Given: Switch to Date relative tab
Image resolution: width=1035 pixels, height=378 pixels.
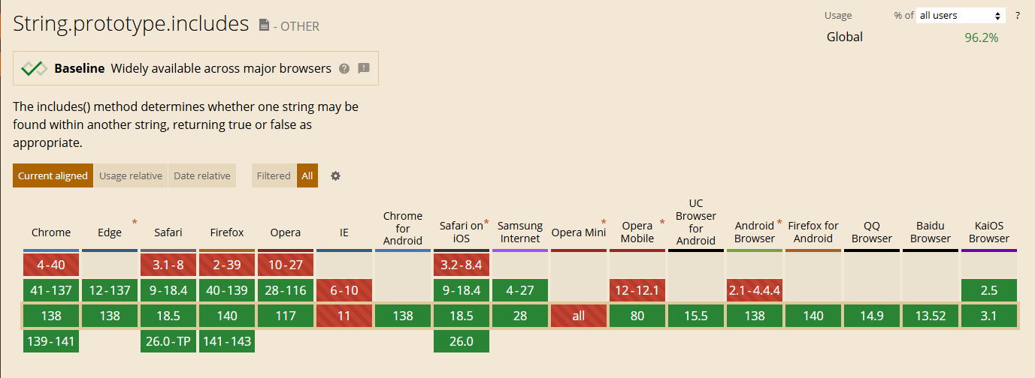Looking at the screenshot, I should point(202,175).
